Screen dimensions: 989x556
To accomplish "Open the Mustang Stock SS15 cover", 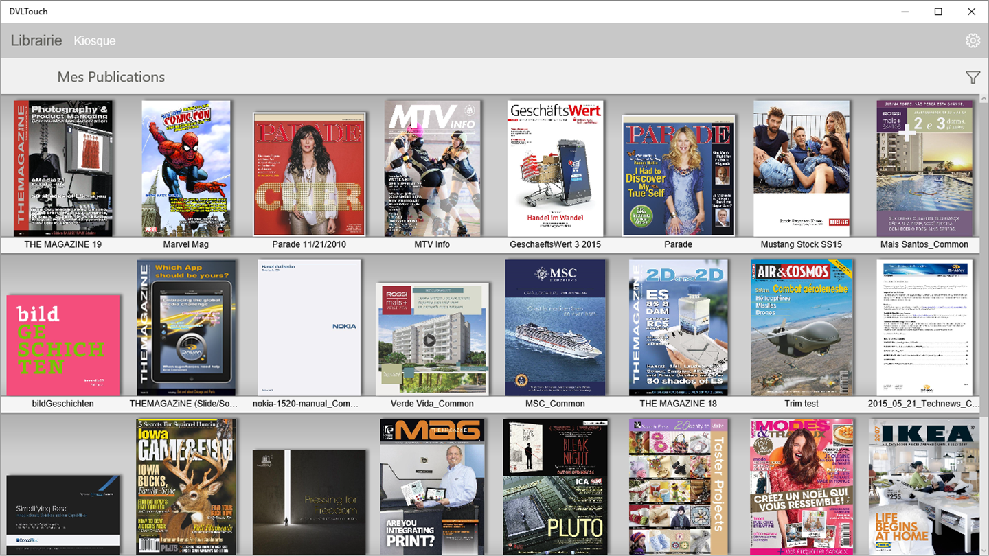I will (x=802, y=168).
